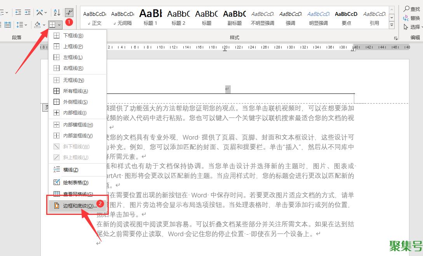Click the 替换 (Replace) icon
This screenshot has height=256, width=423.
coord(406,18)
